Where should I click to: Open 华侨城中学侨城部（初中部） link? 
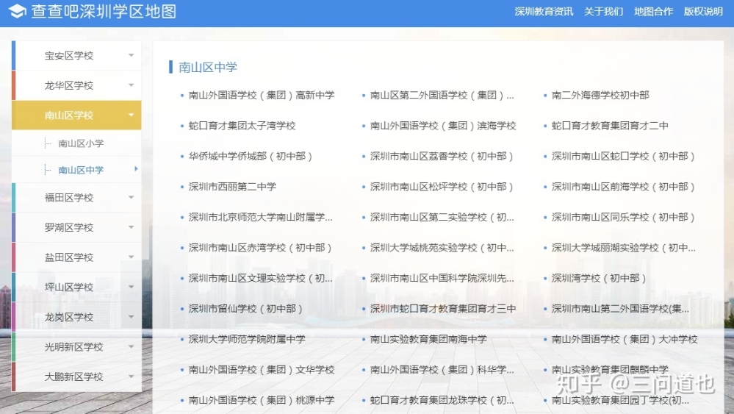pyautogui.click(x=251, y=156)
